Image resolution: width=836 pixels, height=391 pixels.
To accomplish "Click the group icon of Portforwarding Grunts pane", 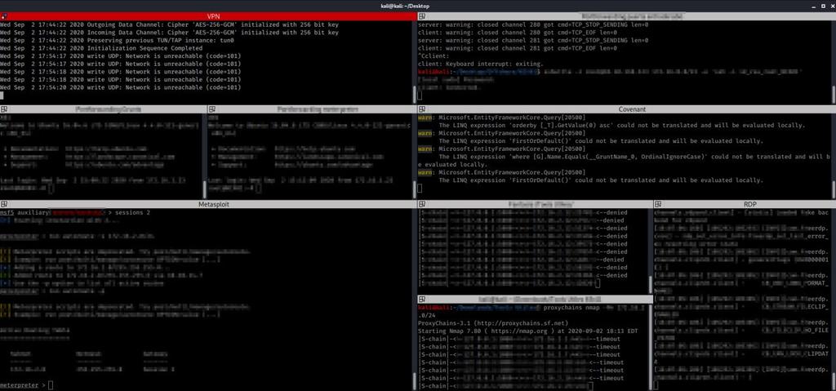I will [x=3, y=109].
